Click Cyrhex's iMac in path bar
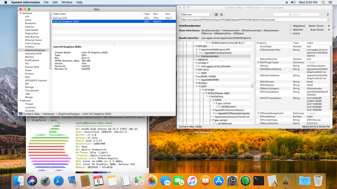Viewport: 337px width, 189px height. point(31,114)
